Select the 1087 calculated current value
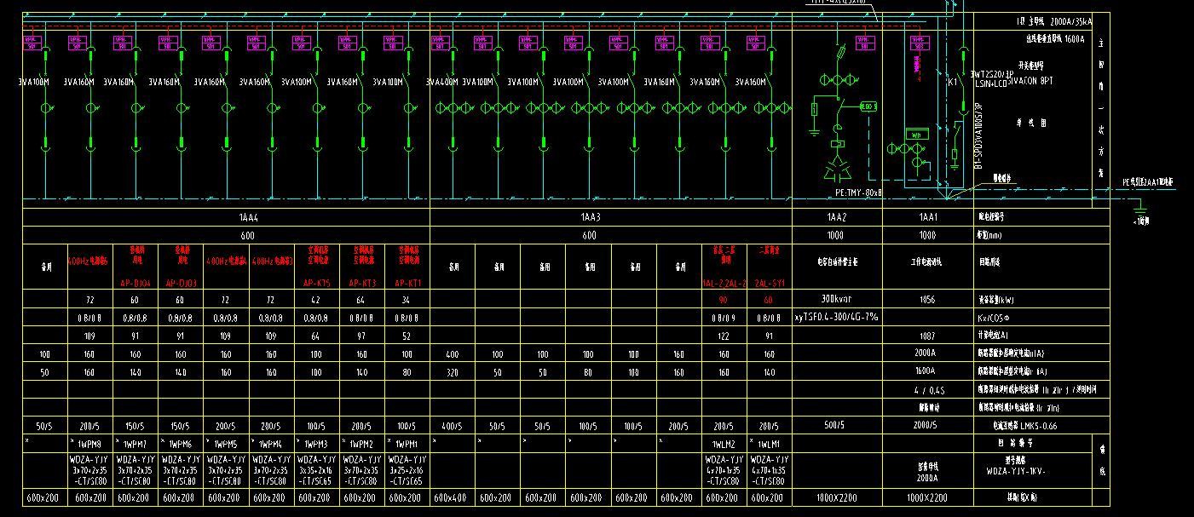Image resolution: width=1194 pixels, height=517 pixels. tap(926, 336)
